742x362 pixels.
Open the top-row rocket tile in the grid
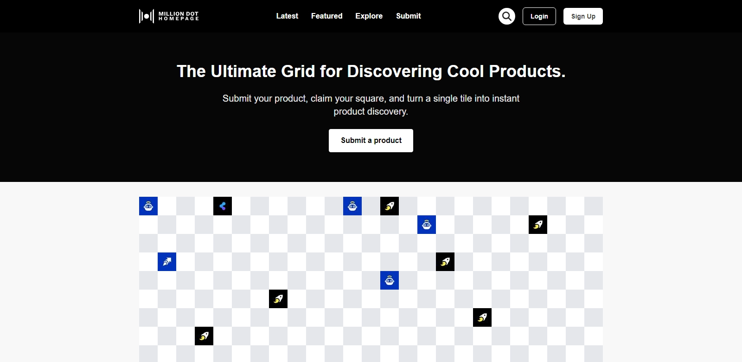pyautogui.click(x=390, y=206)
